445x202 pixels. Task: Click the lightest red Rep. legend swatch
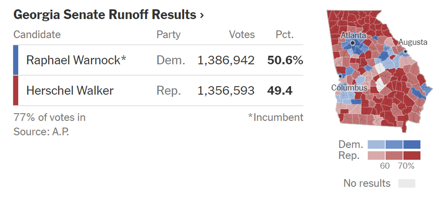click(376, 155)
